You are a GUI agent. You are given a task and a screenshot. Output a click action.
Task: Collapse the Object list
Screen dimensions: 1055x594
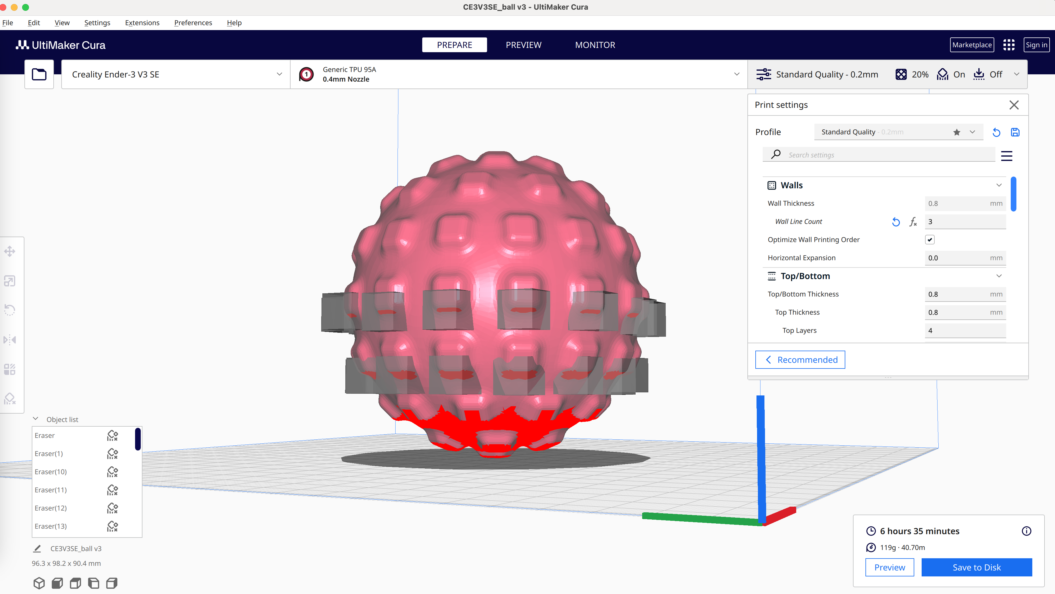(36, 419)
